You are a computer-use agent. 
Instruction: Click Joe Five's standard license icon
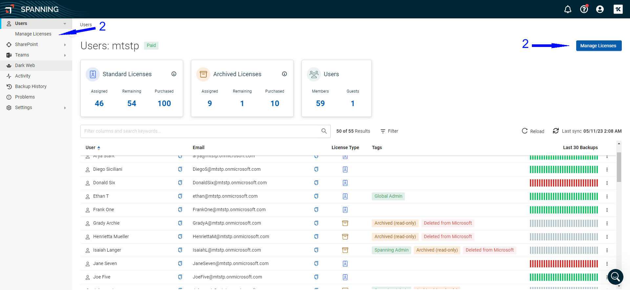coord(345,277)
